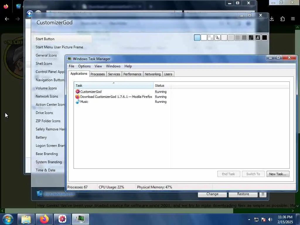
Task: Open the Action Center flag icon
Action: pyautogui.click(x=263, y=219)
